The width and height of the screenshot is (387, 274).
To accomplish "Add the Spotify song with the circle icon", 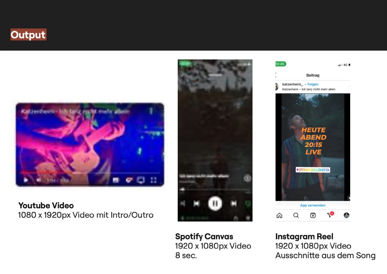I will [x=247, y=178].
